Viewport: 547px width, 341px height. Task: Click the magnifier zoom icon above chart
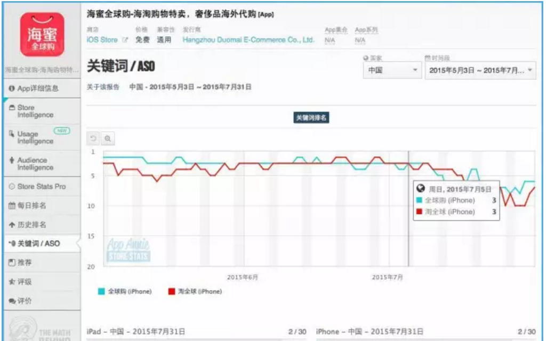108,139
